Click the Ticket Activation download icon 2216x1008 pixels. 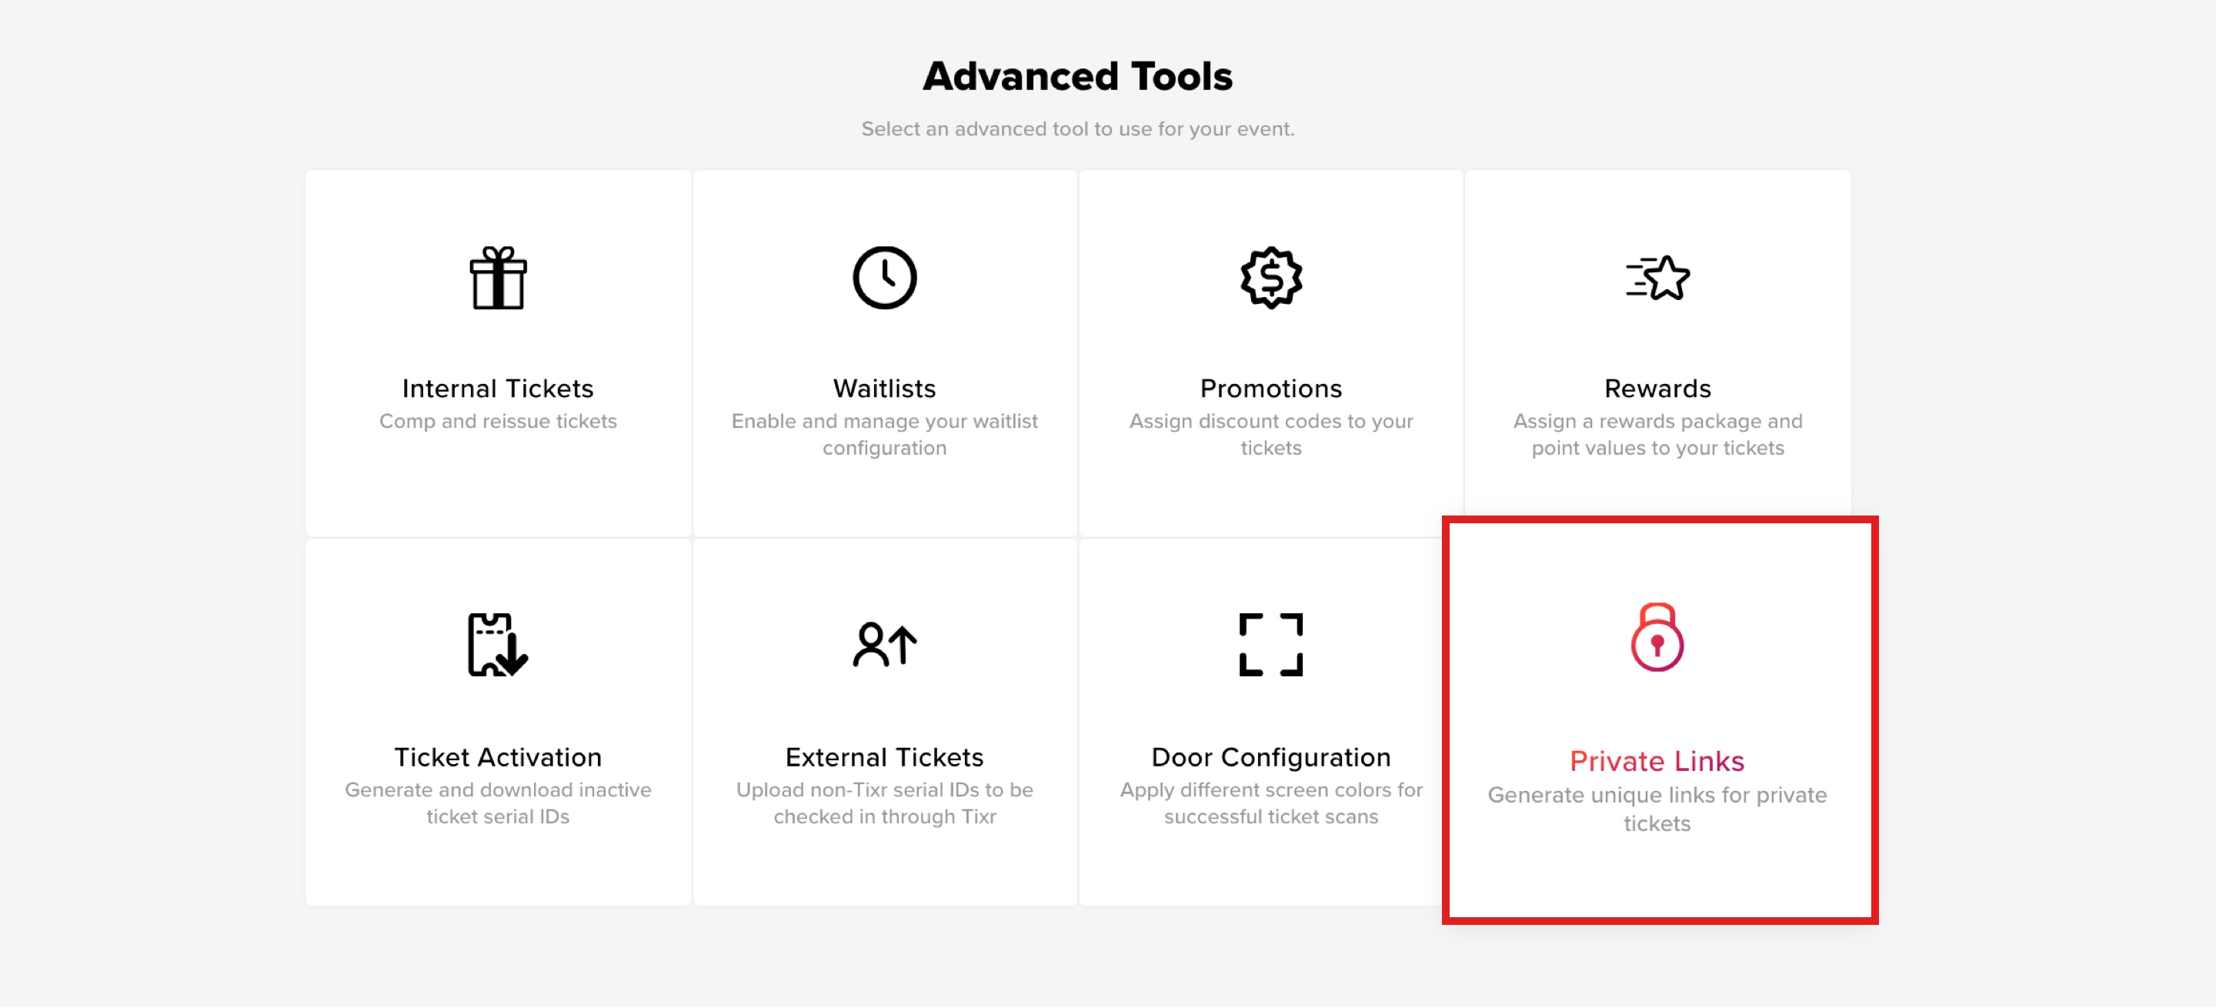pyautogui.click(x=498, y=645)
